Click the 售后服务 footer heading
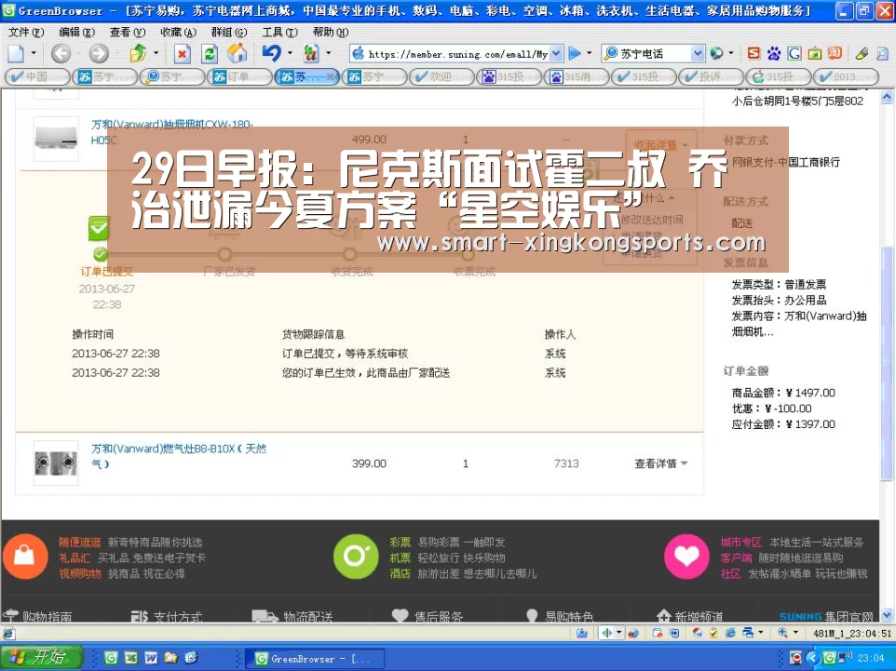 click(439, 617)
